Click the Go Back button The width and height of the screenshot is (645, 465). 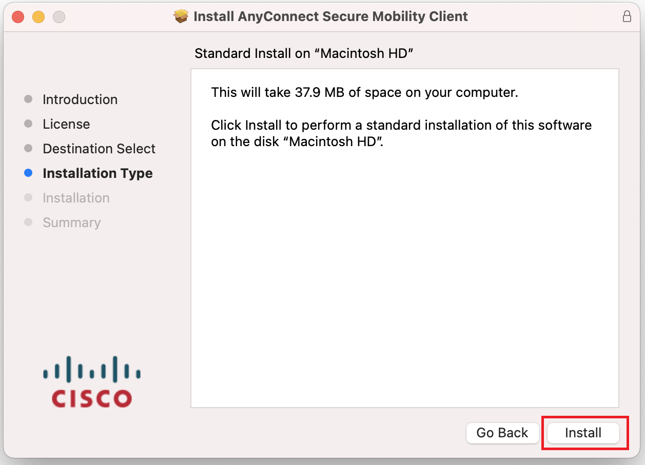point(502,433)
